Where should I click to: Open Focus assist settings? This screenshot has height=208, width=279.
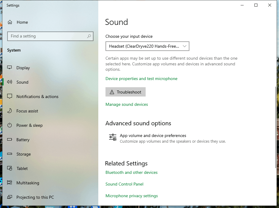point(50,111)
